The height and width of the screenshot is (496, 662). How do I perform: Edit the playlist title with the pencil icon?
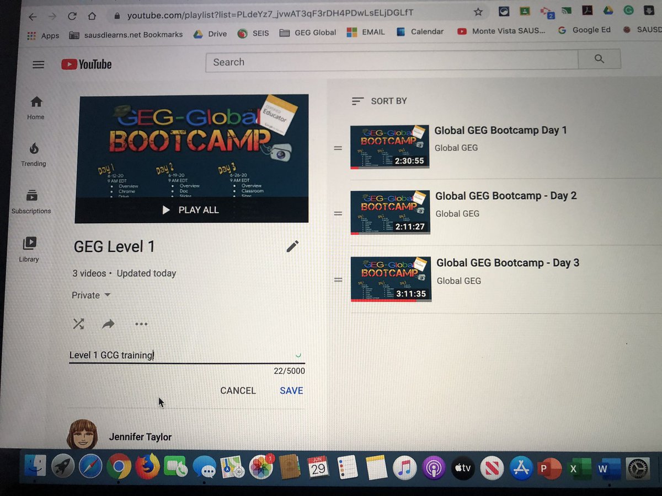[x=292, y=246]
